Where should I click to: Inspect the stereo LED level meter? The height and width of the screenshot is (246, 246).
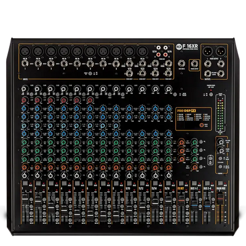pyautogui.click(x=220, y=113)
